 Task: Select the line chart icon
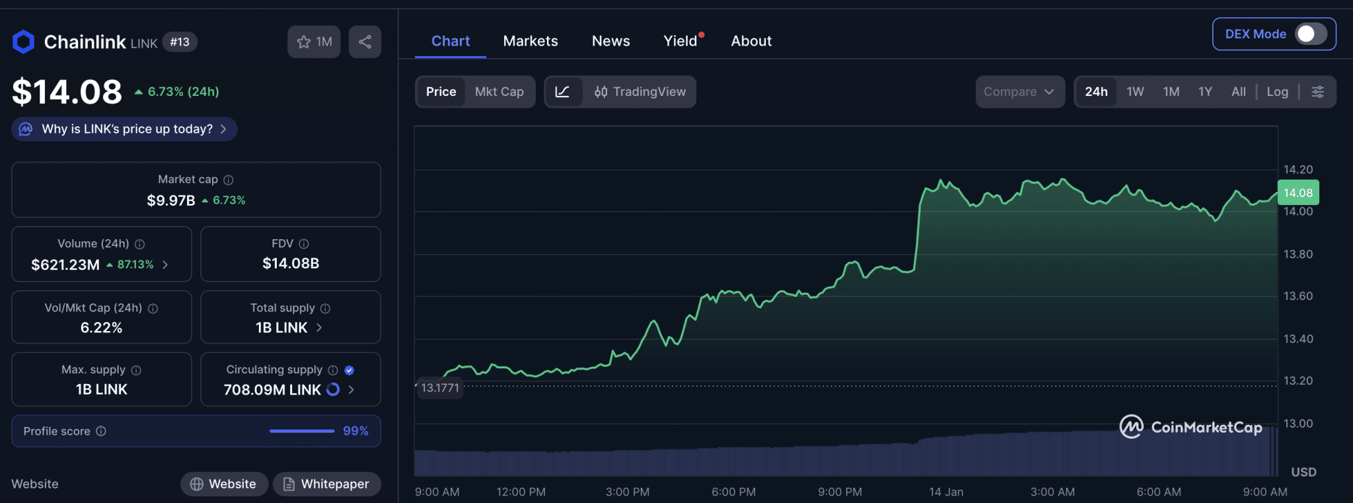[563, 92]
